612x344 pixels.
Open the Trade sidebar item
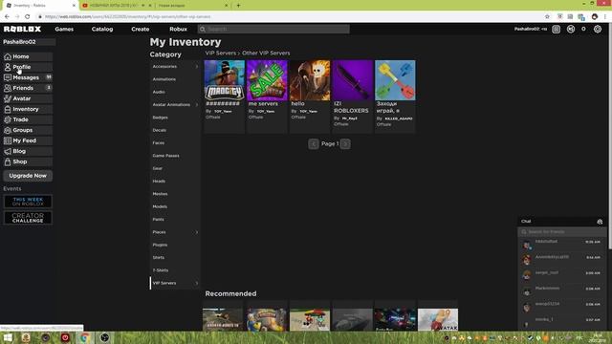pyautogui.click(x=28, y=119)
